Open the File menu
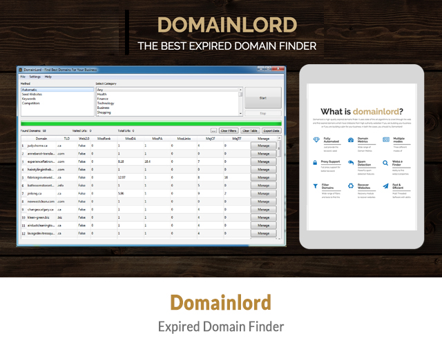The width and height of the screenshot is (442, 345). click(23, 77)
